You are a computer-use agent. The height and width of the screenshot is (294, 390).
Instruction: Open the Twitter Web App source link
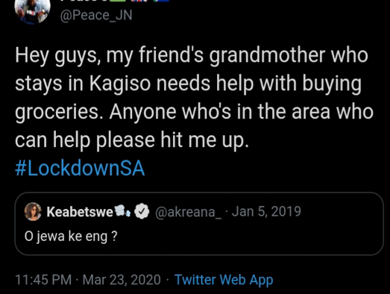tap(224, 280)
